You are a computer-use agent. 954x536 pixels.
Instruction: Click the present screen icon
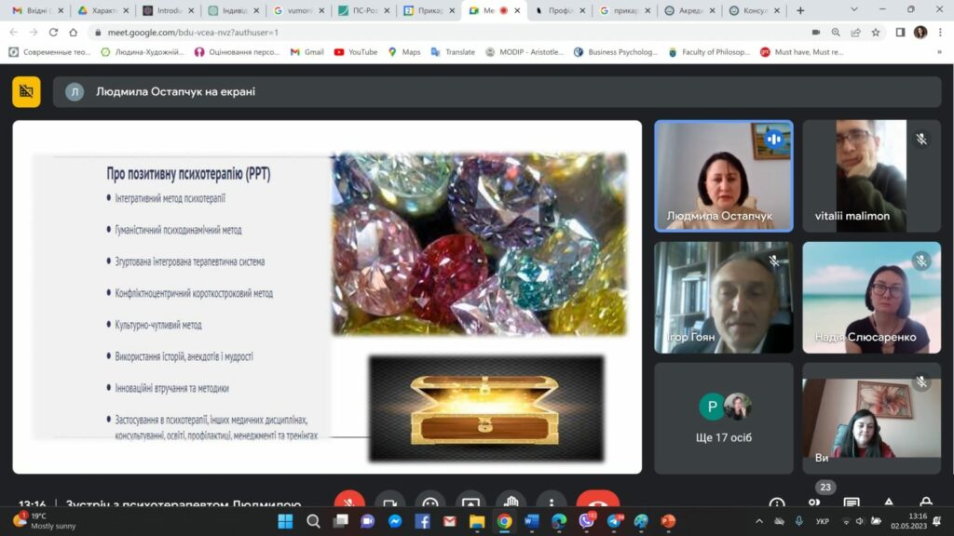coord(470,503)
